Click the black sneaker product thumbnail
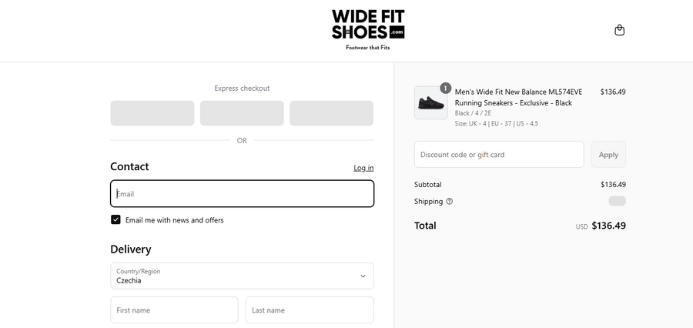The height and width of the screenshot is (328, 693). click(430, 103)
